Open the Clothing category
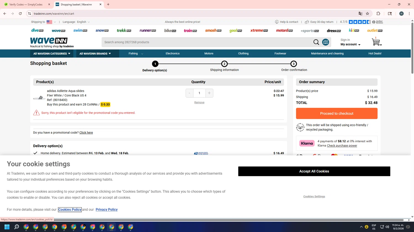This screenshot has height=232, width=414. 243,54
